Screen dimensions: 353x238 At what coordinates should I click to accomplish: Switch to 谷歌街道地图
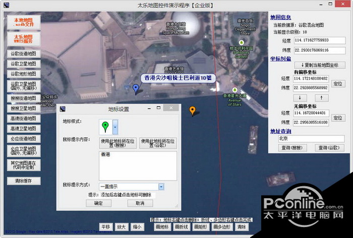24,54
